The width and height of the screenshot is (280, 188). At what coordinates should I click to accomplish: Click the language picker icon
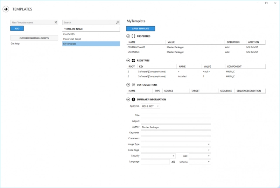tap(173, 162)
